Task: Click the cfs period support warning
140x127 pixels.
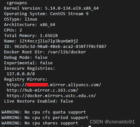Action: tap(45, 118)
